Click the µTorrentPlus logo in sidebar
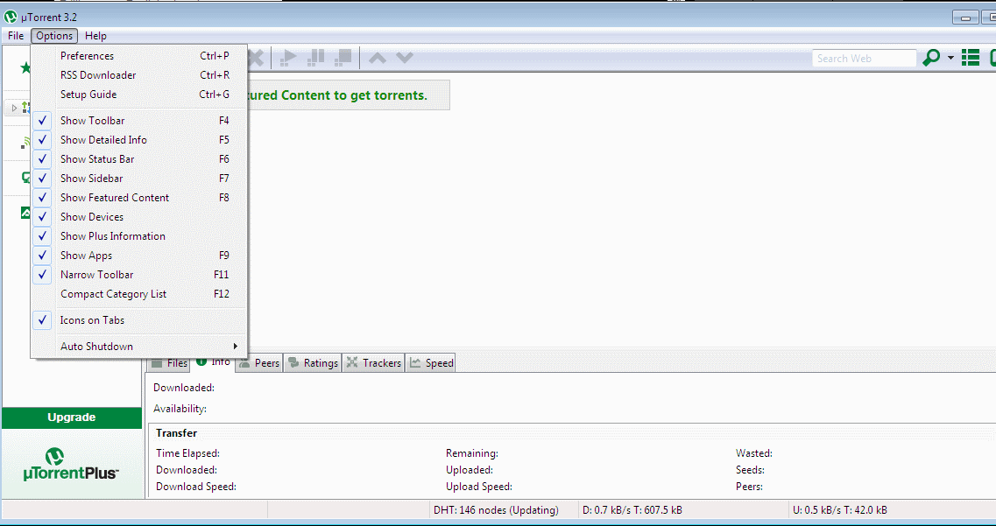This screenshot has height=526, width=996. pos(71,464)
